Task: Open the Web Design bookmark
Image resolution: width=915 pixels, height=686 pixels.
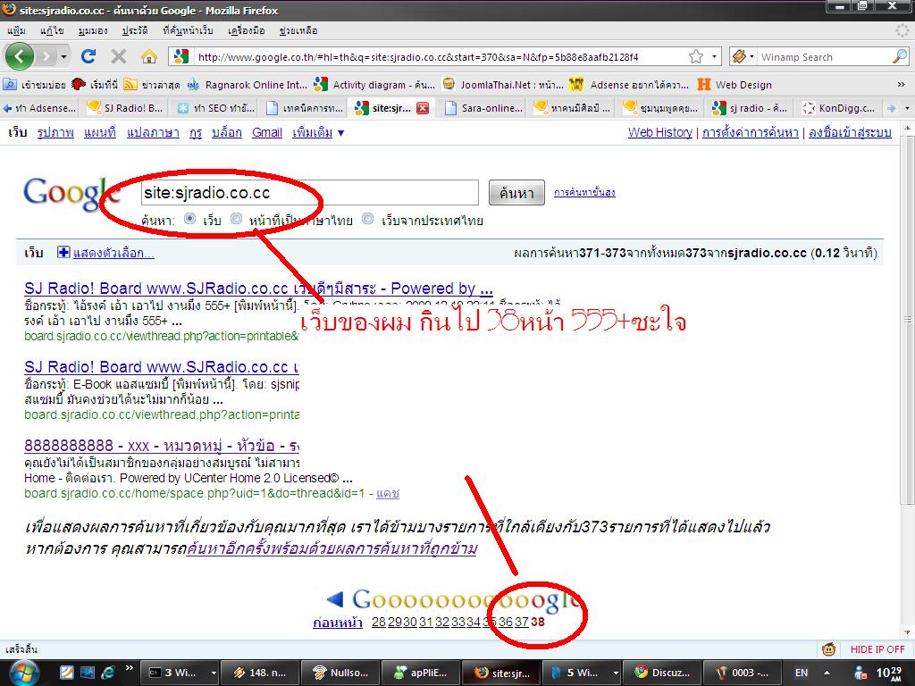Action: [735, 85]
